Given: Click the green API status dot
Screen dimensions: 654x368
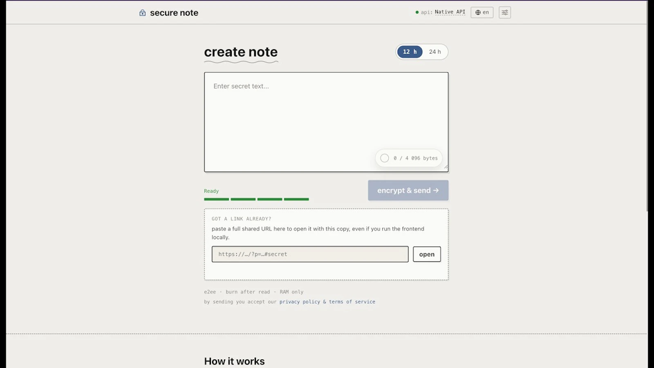Looking at the screenshot, I should [x=417, y=12].
